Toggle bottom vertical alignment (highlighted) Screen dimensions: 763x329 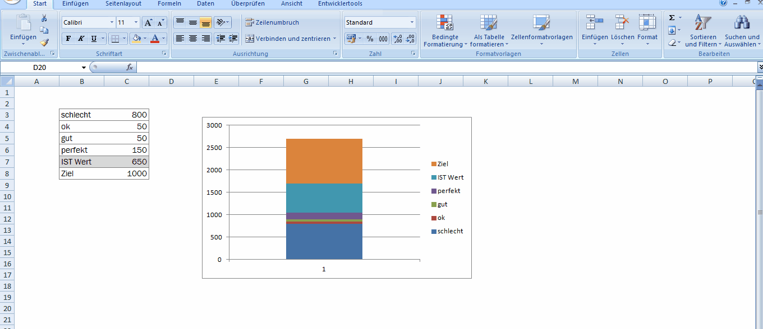pyautogui.click(x=205, y=22)
